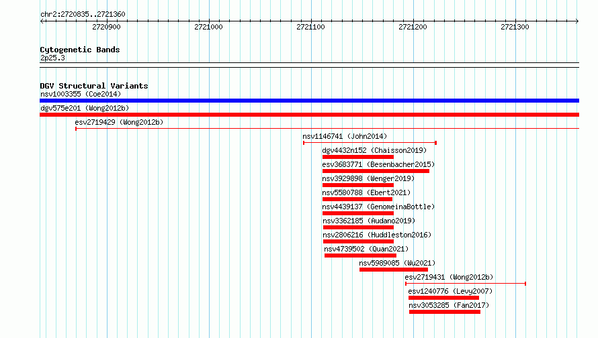Click the nsv1003355 (Coe2014) label
The image size is (598, 338).
point(81,94)
